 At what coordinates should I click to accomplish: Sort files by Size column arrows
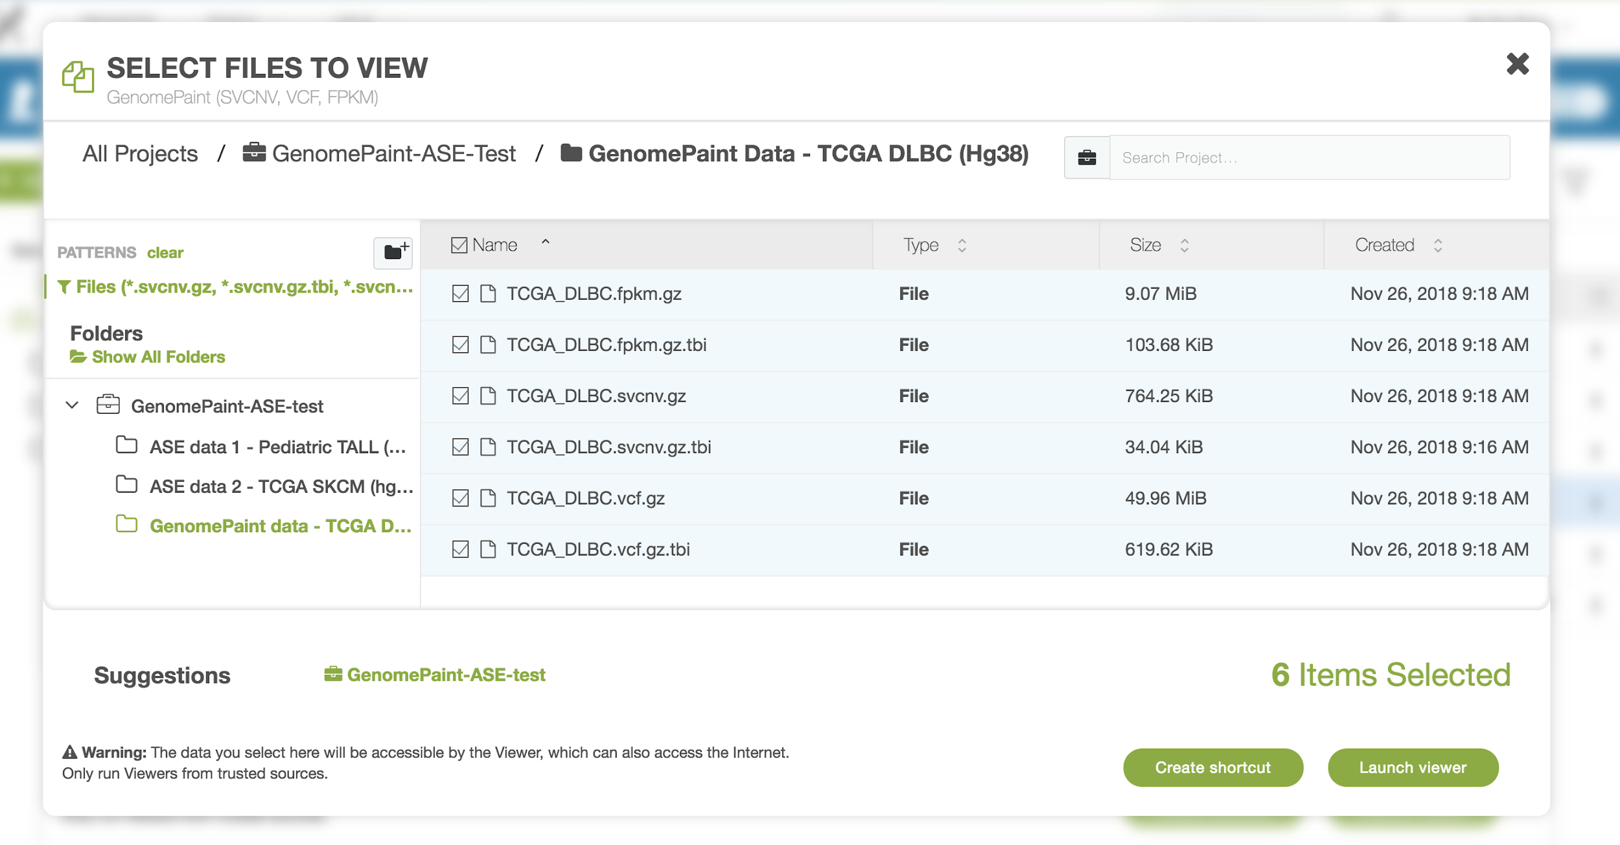pos(1185,245)
